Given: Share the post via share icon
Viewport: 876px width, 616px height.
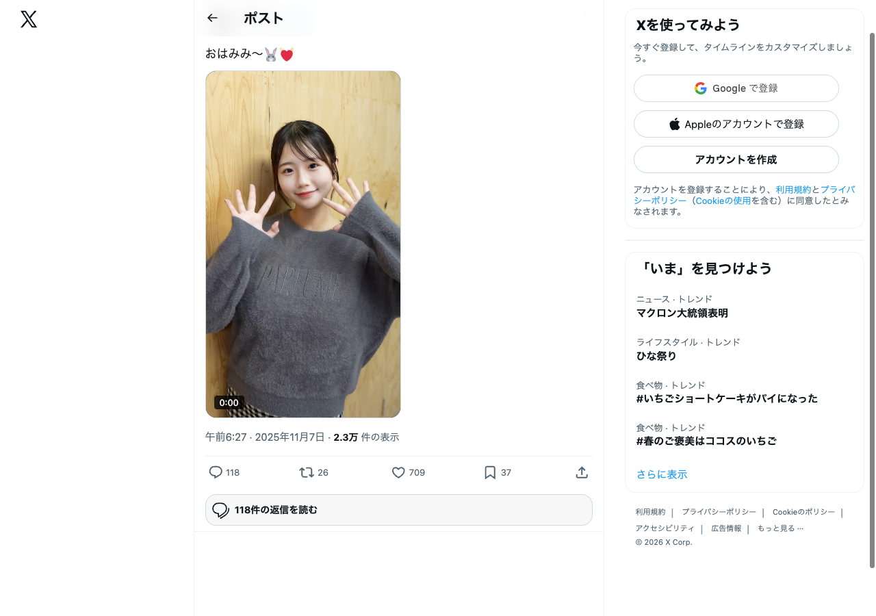Looking at the screenshot, I should pyautogui.click(x=582, y=472).
